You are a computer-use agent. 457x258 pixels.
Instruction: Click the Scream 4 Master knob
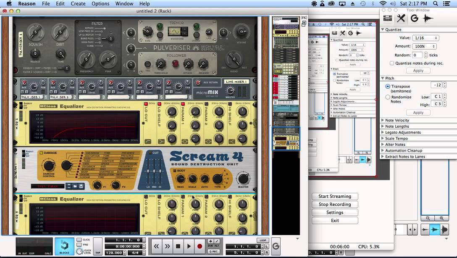[x=243, y=179]
